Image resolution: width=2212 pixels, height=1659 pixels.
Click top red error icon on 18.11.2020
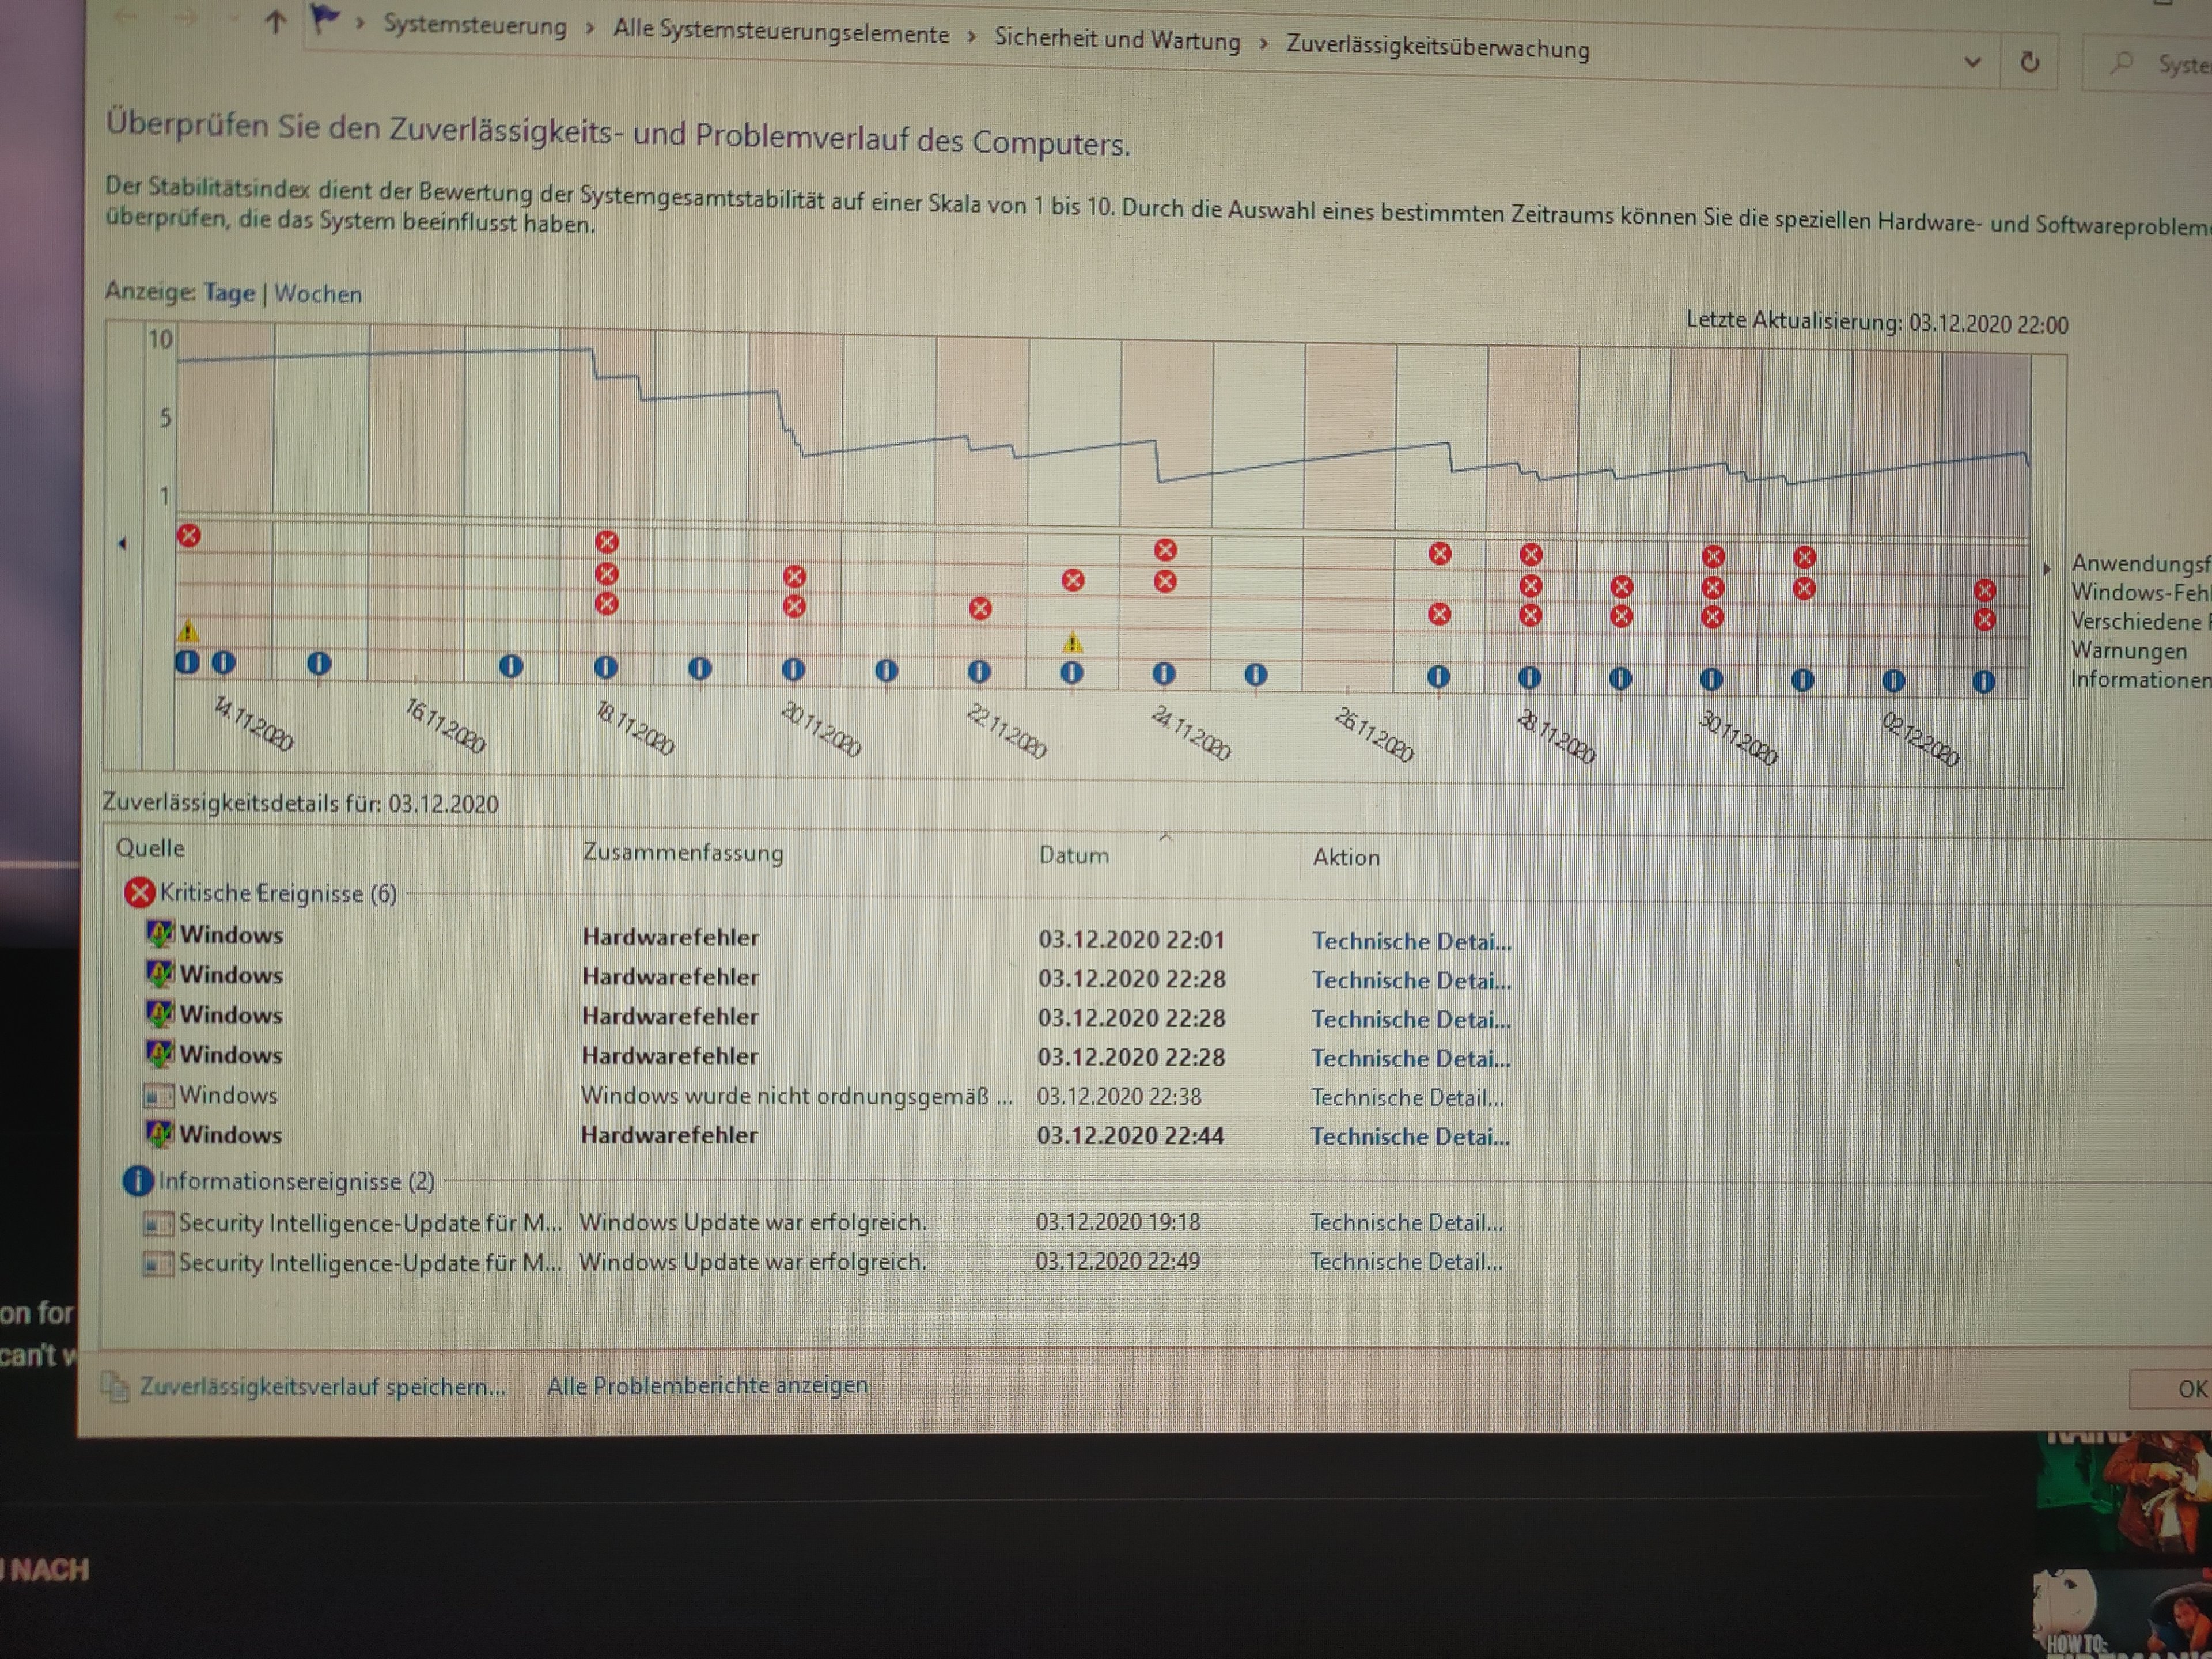tap(607, 542)
